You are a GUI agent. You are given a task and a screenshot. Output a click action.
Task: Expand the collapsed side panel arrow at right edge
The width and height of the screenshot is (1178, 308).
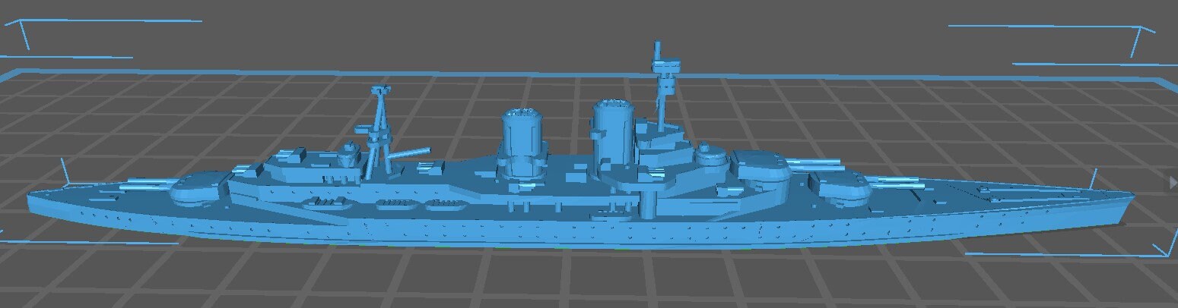[x=1172, y=182]
